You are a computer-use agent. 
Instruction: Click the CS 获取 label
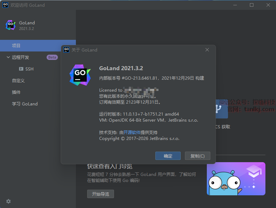(223, 127)
